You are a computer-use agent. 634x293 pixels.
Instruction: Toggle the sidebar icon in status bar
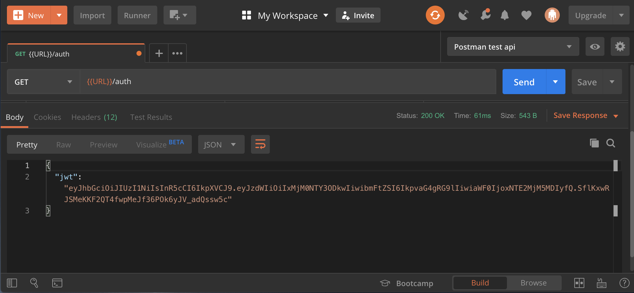pyautogui.click(x=12, y=283)
